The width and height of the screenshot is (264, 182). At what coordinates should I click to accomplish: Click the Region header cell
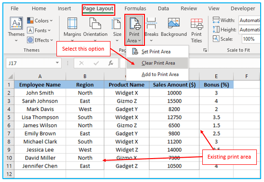85,85
